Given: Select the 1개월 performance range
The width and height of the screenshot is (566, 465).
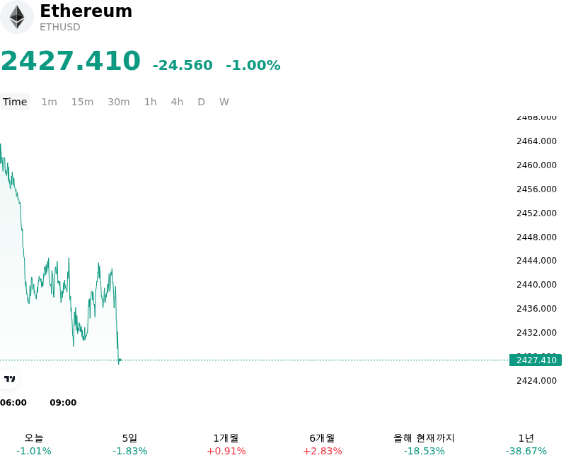Looking at the screenshot, I should pyautogui.click(x=226, y=445).
